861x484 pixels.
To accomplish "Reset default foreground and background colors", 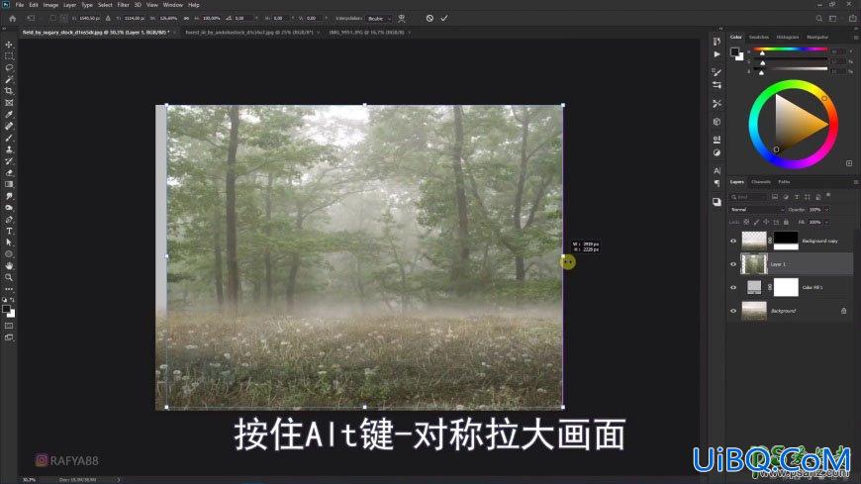I will [5, 300].
